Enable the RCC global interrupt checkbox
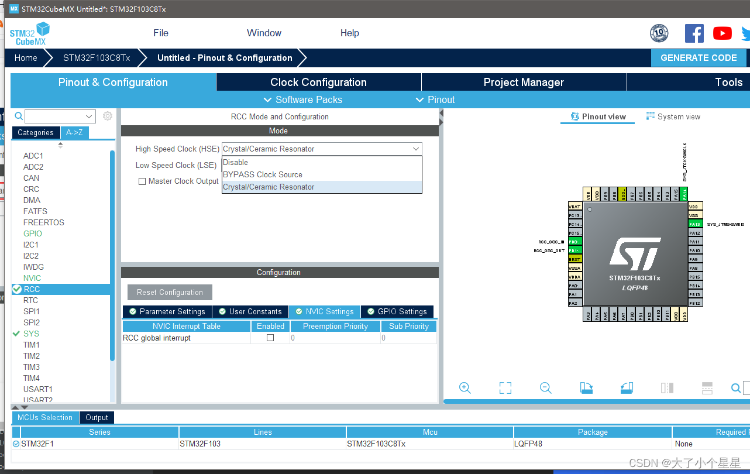 tap(270, 338)
